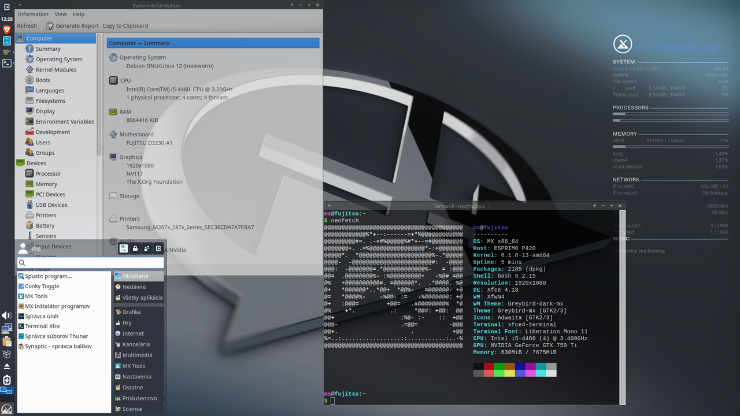Click the lock screen icon in menu
The height and width of the screenshot is (416, 740).
click(135, 248)
